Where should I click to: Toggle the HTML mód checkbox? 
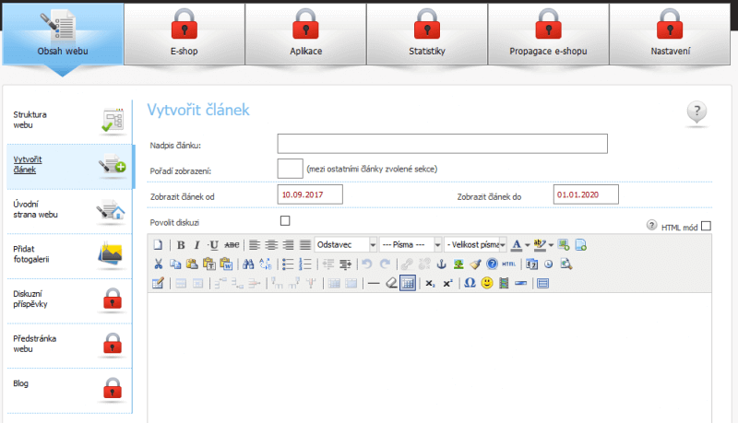[706, 226]
